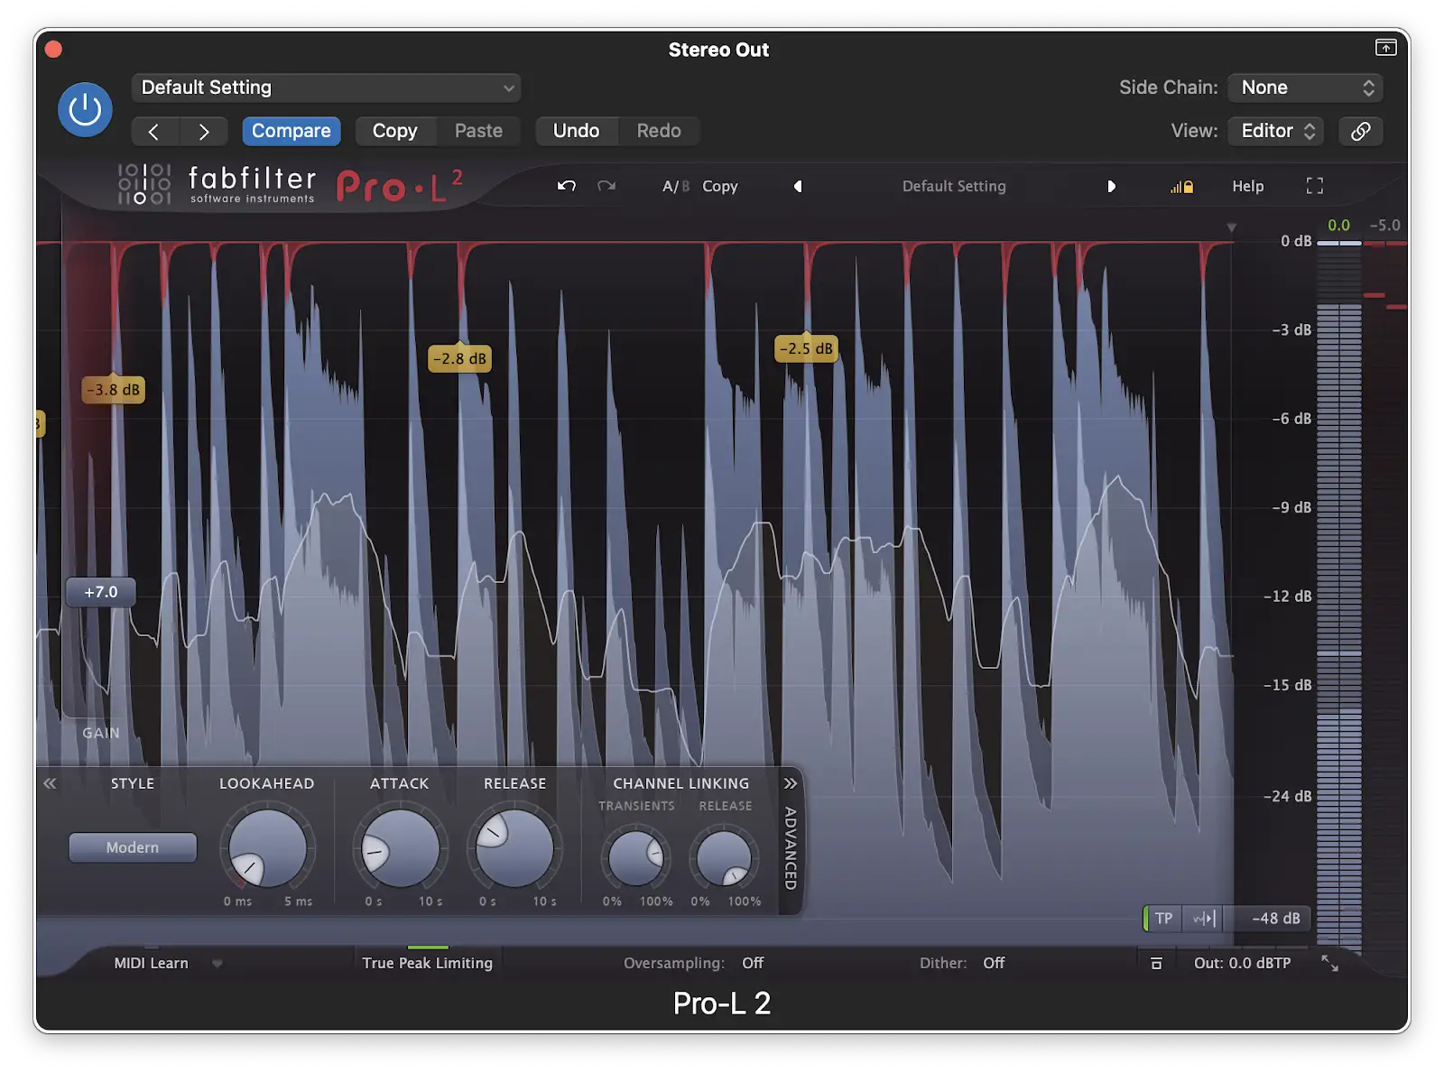Screen dimensions: 1444x1073
Task: Toggle TP true peak metering
Action: click(x=1162, y=918)
